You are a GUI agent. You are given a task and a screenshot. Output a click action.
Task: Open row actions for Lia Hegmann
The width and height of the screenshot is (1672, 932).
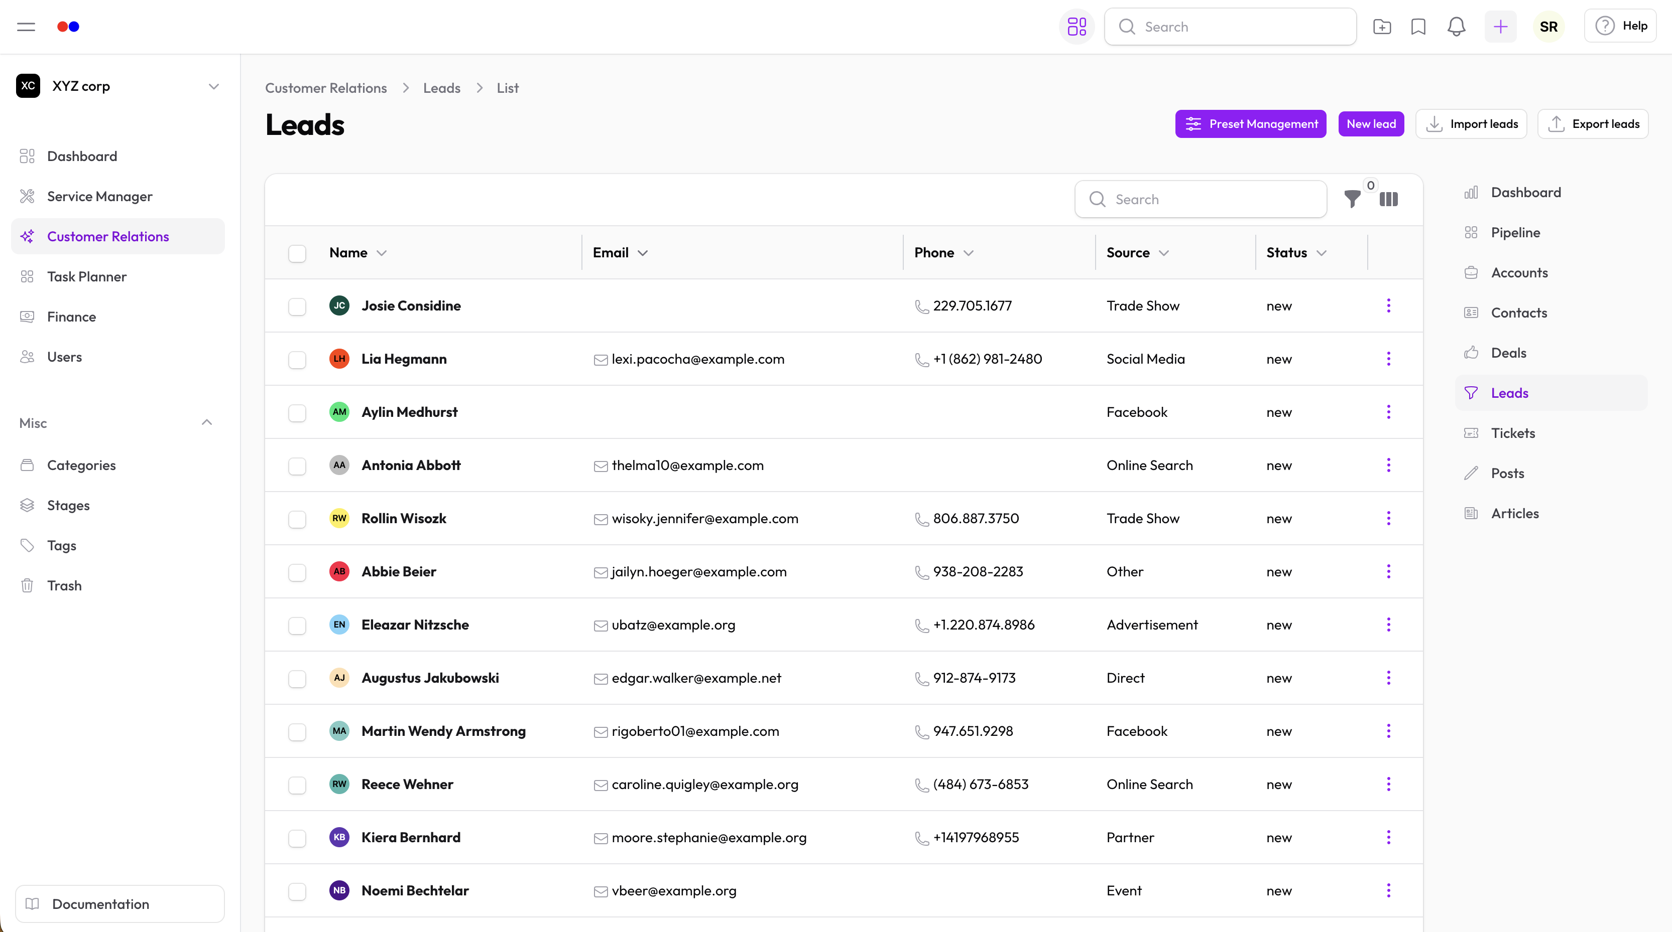[1388, 359]
